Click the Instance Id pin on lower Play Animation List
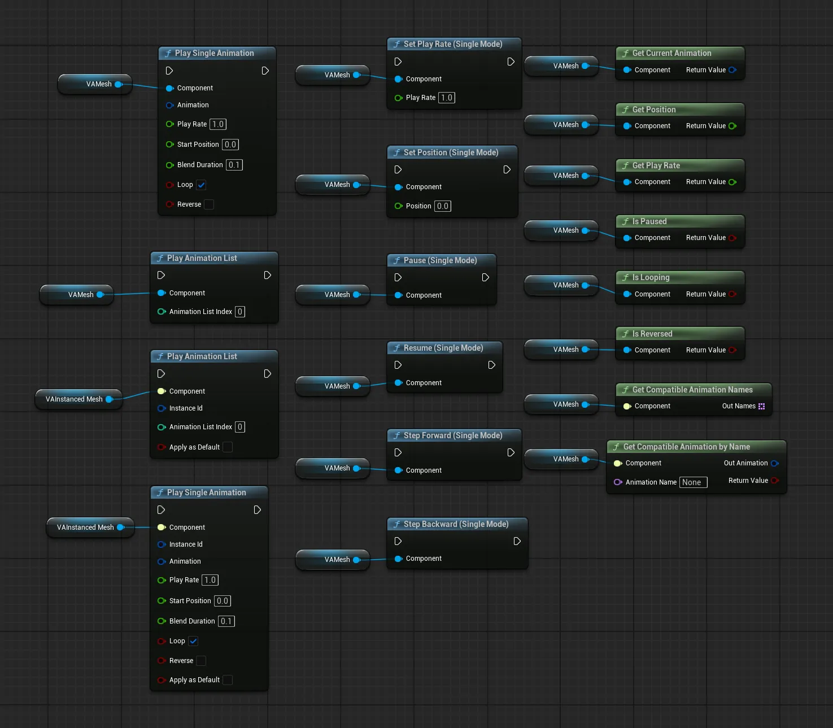Image resolution: width=833 pixels, height=728 pixels. (x=163, y=408)
